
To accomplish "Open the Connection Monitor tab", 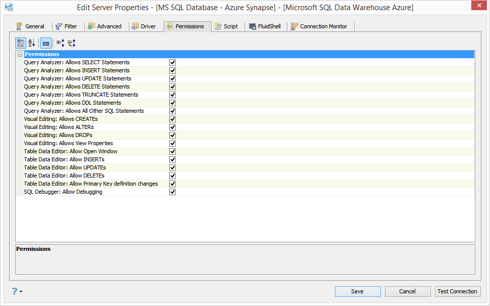I will pyautogui.click(x=319, y=26).
